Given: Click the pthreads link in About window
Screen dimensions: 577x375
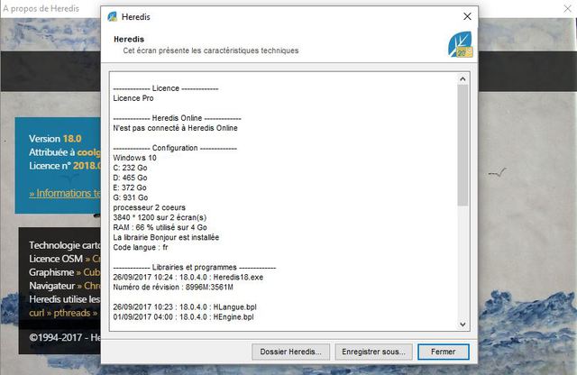Looking at the screenshot, I should pyautogui.click(x=72, y=313).
